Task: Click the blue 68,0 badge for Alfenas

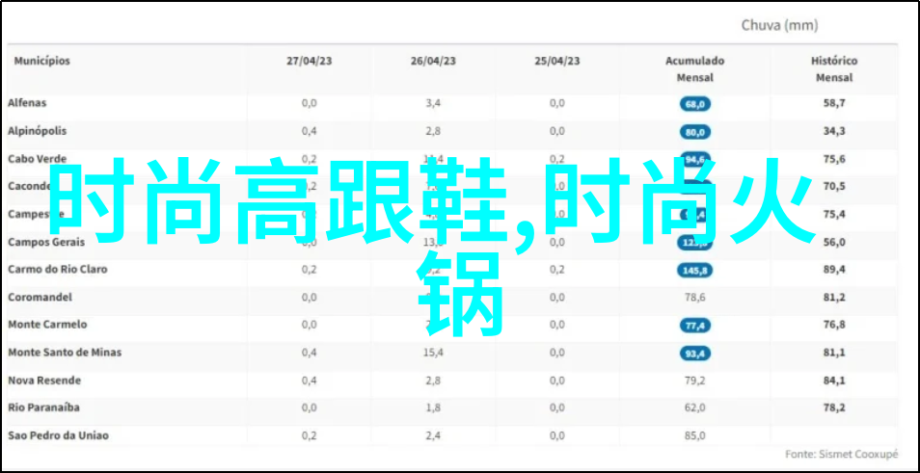Action: 694,103
